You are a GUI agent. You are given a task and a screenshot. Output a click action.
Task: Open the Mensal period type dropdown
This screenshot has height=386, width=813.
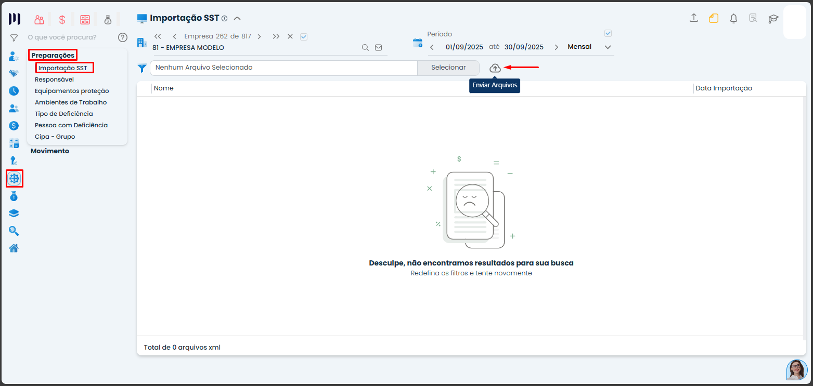click(x=608, y=47)
